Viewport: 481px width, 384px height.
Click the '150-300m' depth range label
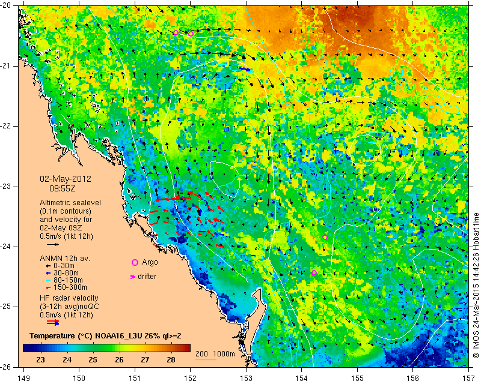(70, 287)
